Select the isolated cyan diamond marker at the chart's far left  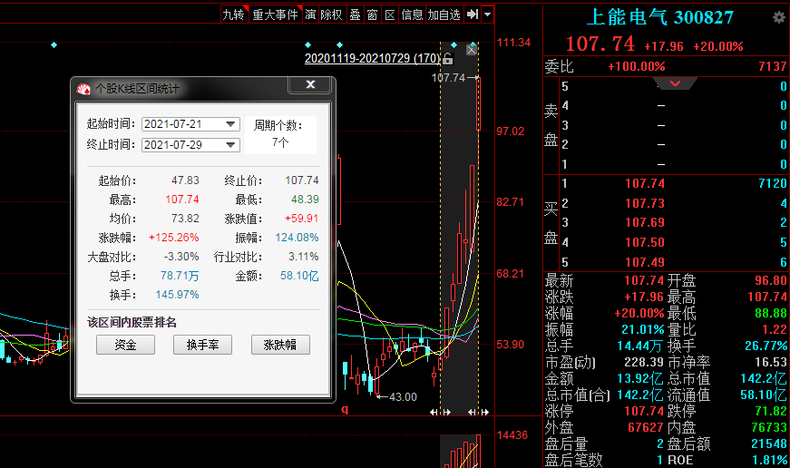54,44
